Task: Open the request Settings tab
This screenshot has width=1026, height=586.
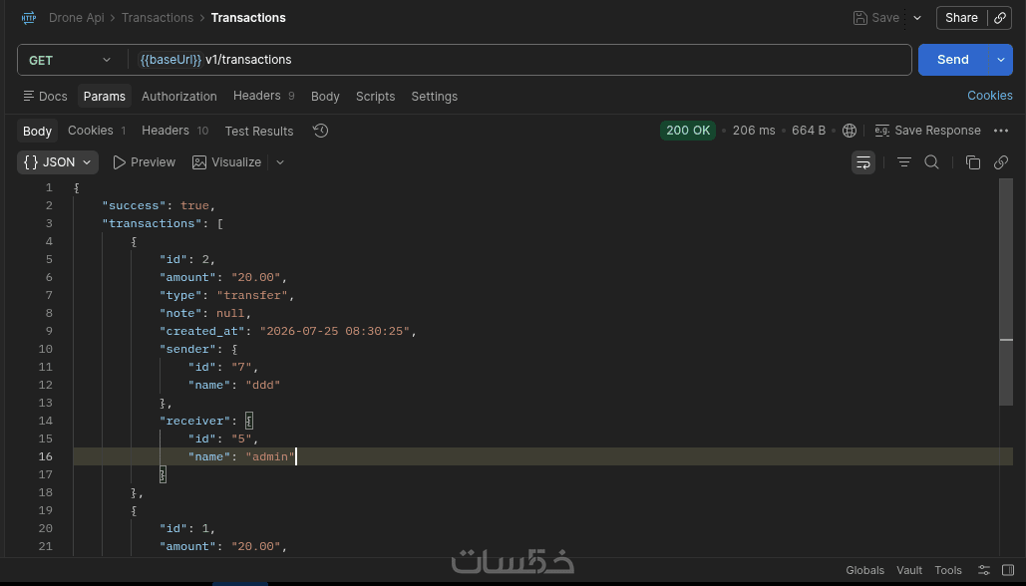Action: point(434,96)
